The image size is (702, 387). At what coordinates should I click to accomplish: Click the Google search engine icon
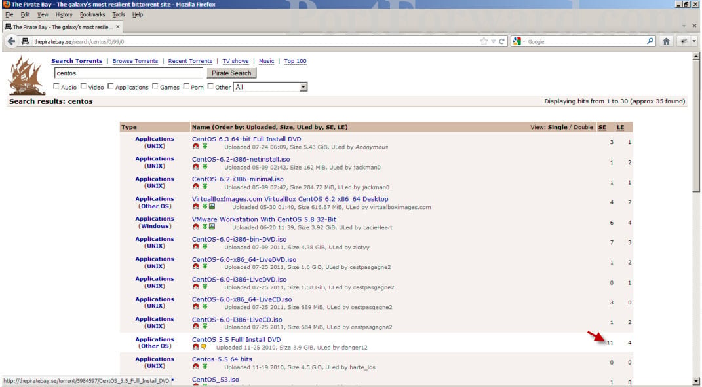tap(517, 41)
